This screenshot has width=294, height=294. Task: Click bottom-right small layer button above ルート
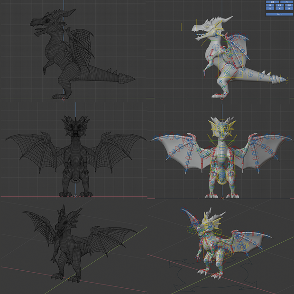289,9
